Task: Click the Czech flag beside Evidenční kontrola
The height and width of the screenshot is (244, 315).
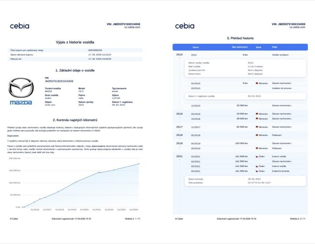Action: 257,171
